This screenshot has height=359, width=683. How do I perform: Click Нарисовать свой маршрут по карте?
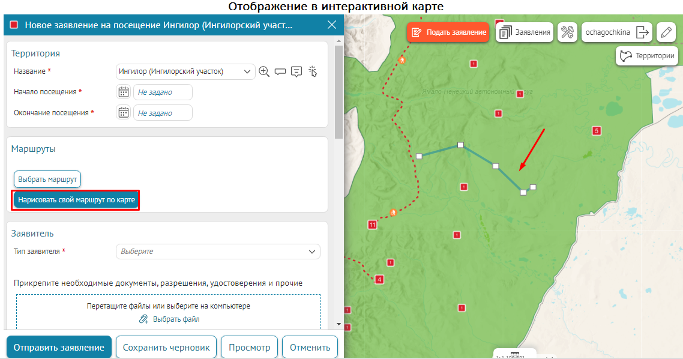tap(76, 199)
